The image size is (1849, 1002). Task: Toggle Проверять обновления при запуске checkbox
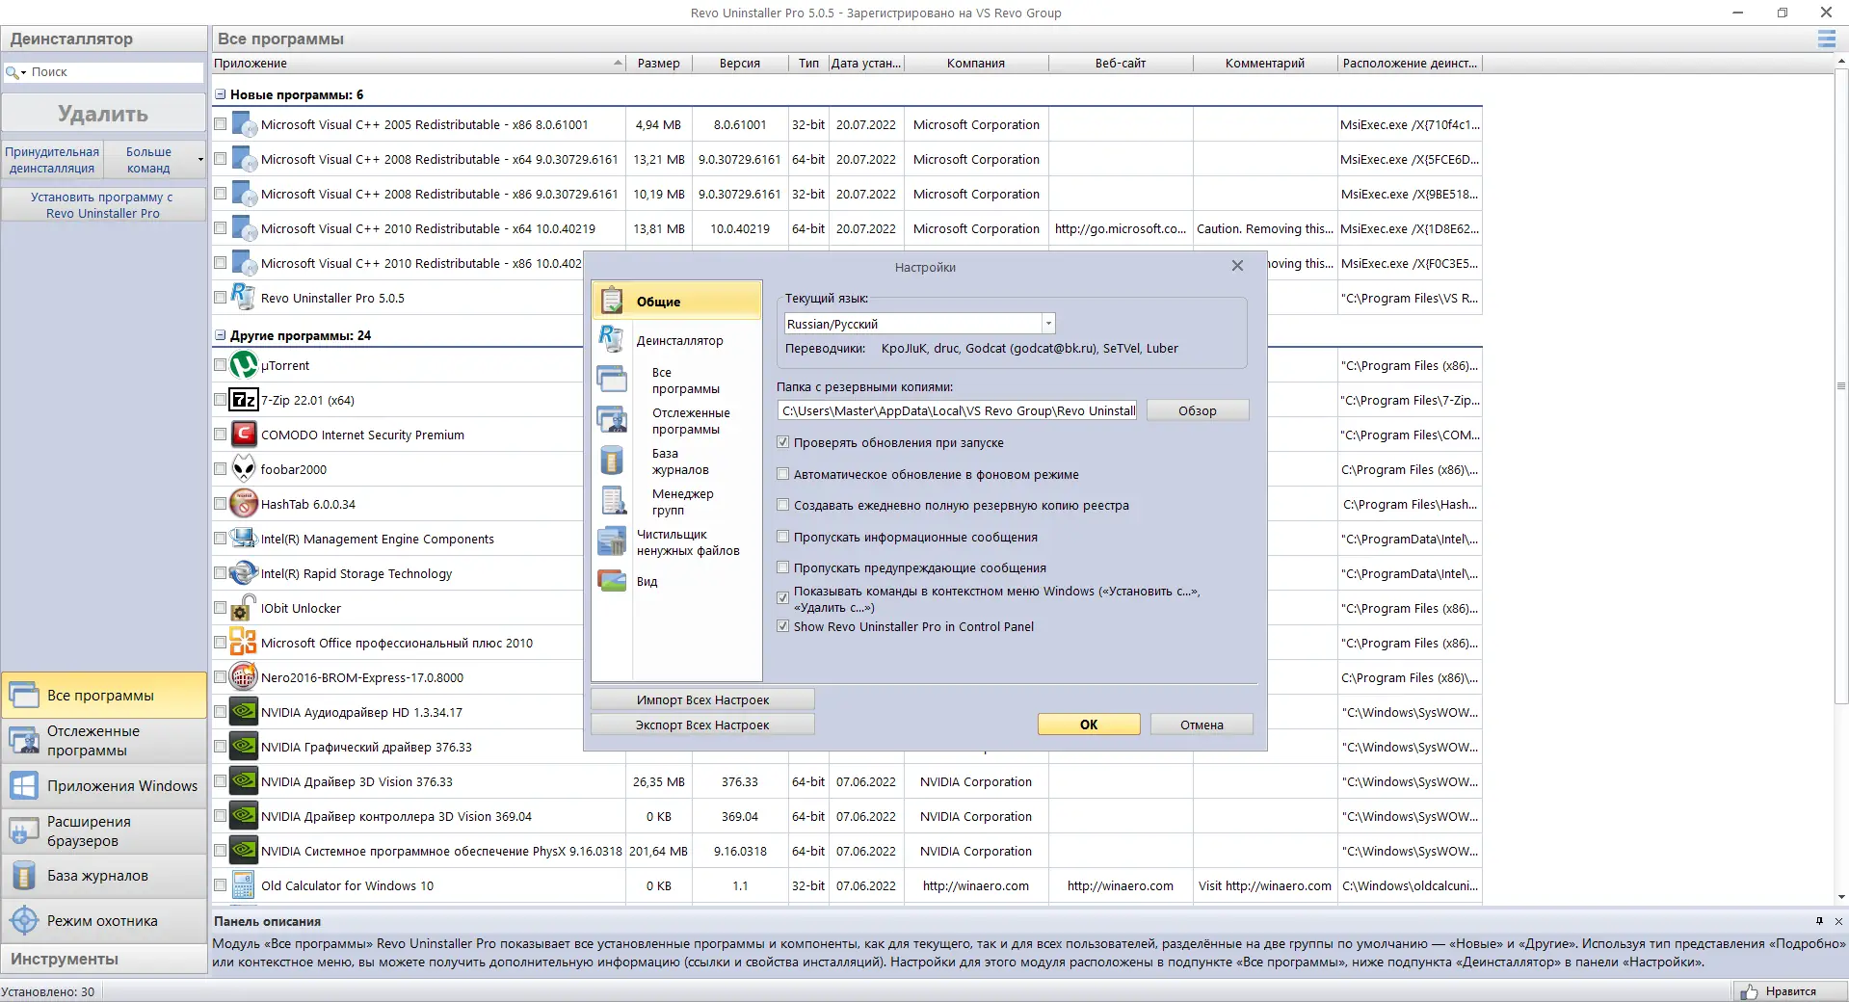pyautogui.click(x=783, y=442)
